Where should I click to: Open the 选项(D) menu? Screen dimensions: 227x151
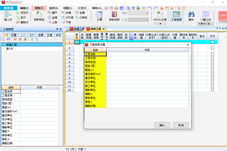coord(53,8)
